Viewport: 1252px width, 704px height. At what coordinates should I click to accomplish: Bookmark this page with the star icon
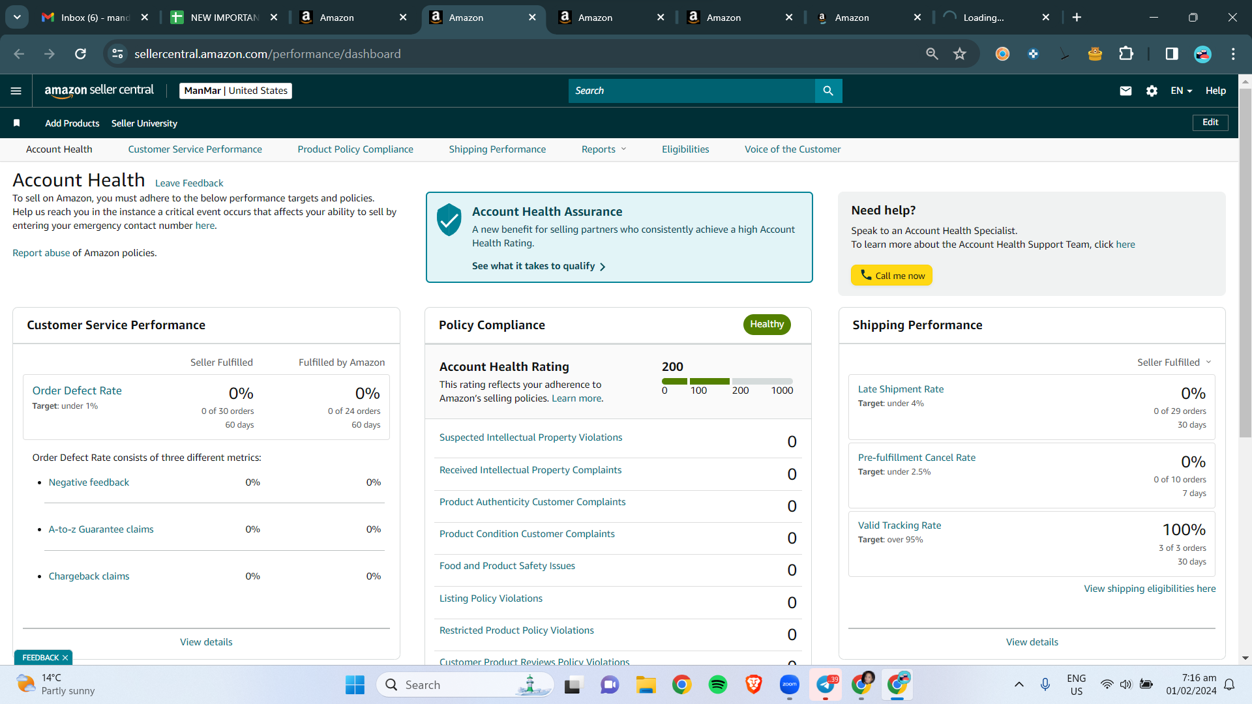[x=959, y=54]
